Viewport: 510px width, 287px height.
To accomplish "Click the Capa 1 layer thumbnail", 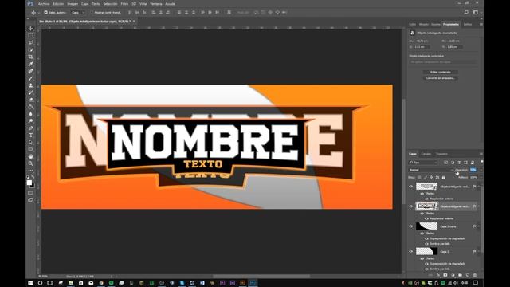I will point(427,251).
